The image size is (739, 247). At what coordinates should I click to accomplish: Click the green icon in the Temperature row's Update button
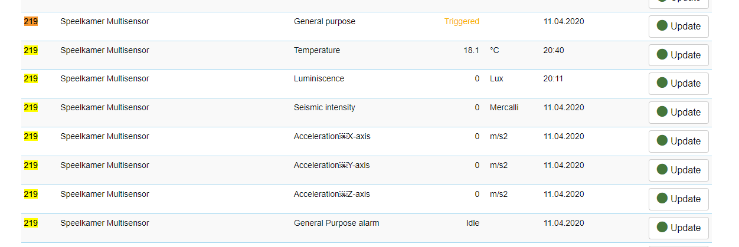pos(662,54)
